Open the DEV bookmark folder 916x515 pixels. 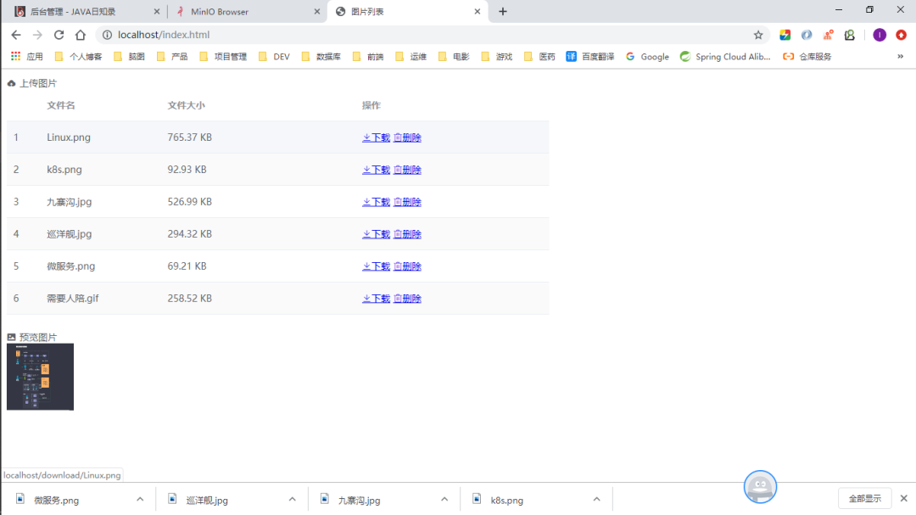tap(274, 57)
